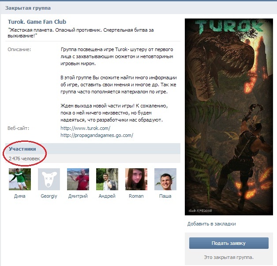The width and height of the screenshot is (277, 266).
Task: Open the propagandagames.go.com link
Action: click(x=97, y=135)
